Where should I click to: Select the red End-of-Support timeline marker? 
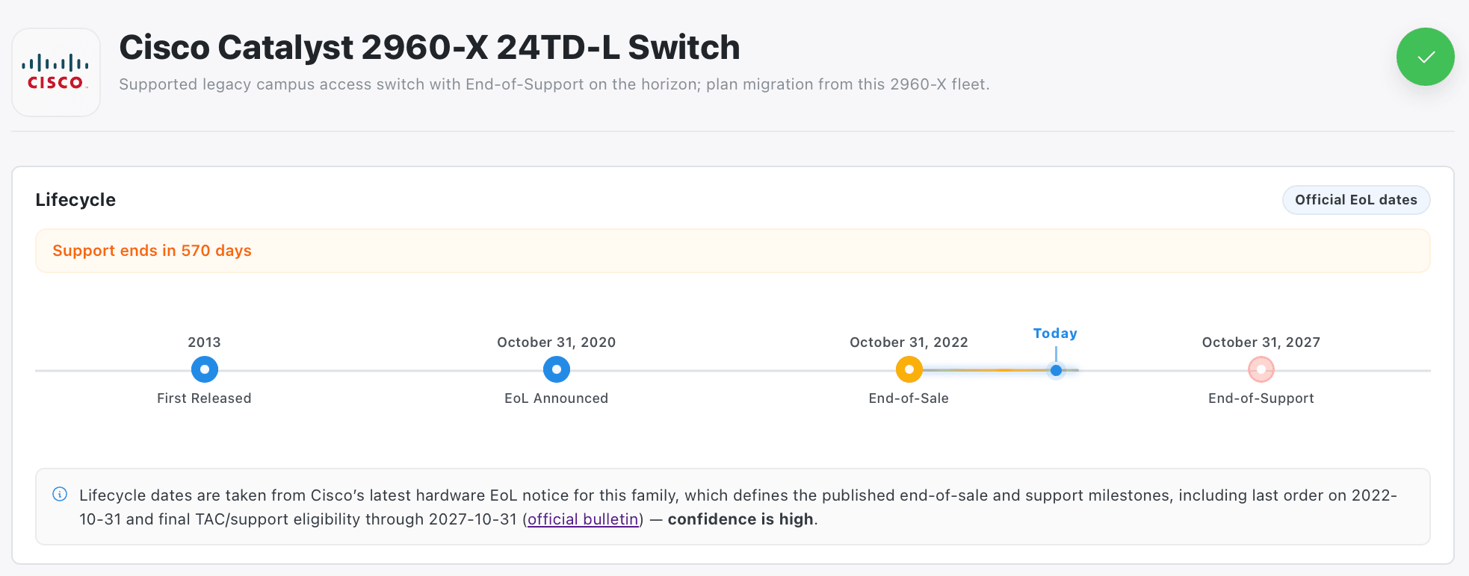click(x=1261, y=369)
